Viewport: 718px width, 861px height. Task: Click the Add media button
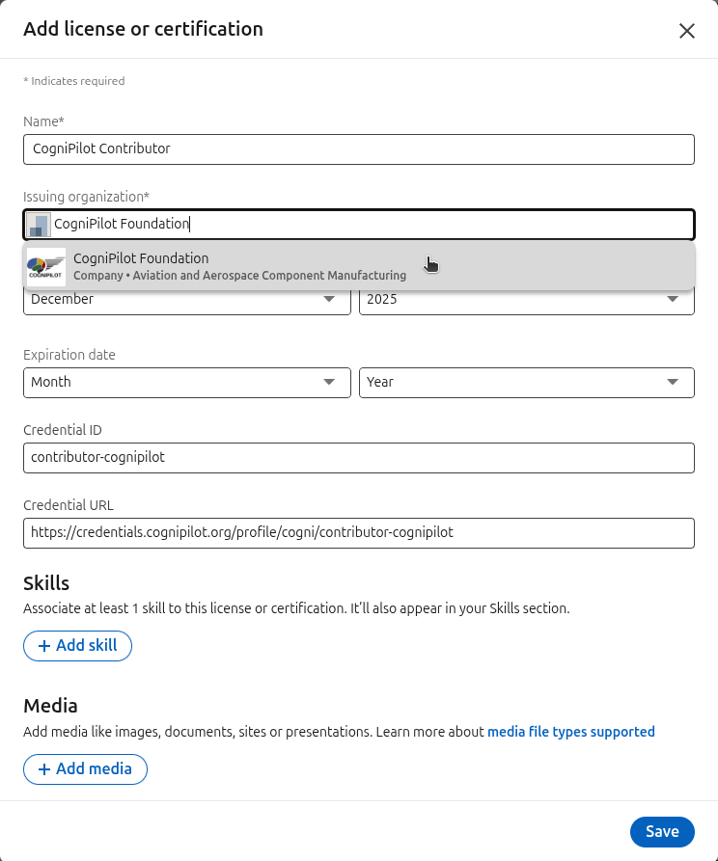85,769
